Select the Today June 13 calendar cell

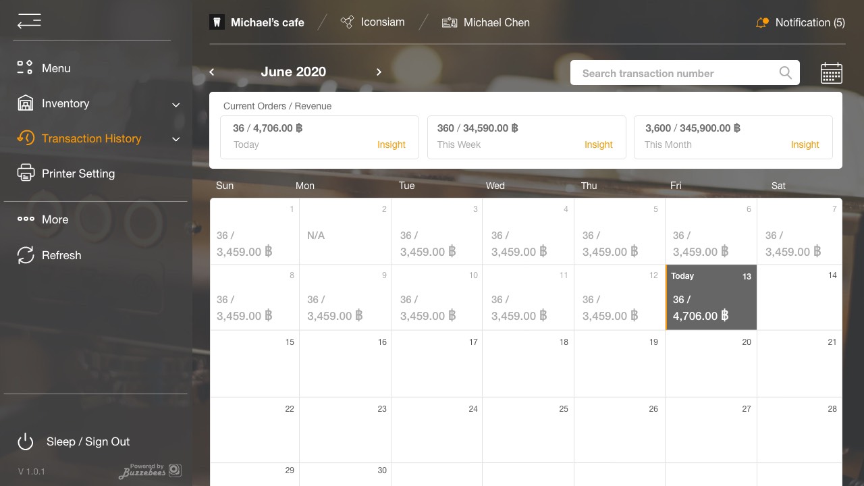(x=711, y=298)
